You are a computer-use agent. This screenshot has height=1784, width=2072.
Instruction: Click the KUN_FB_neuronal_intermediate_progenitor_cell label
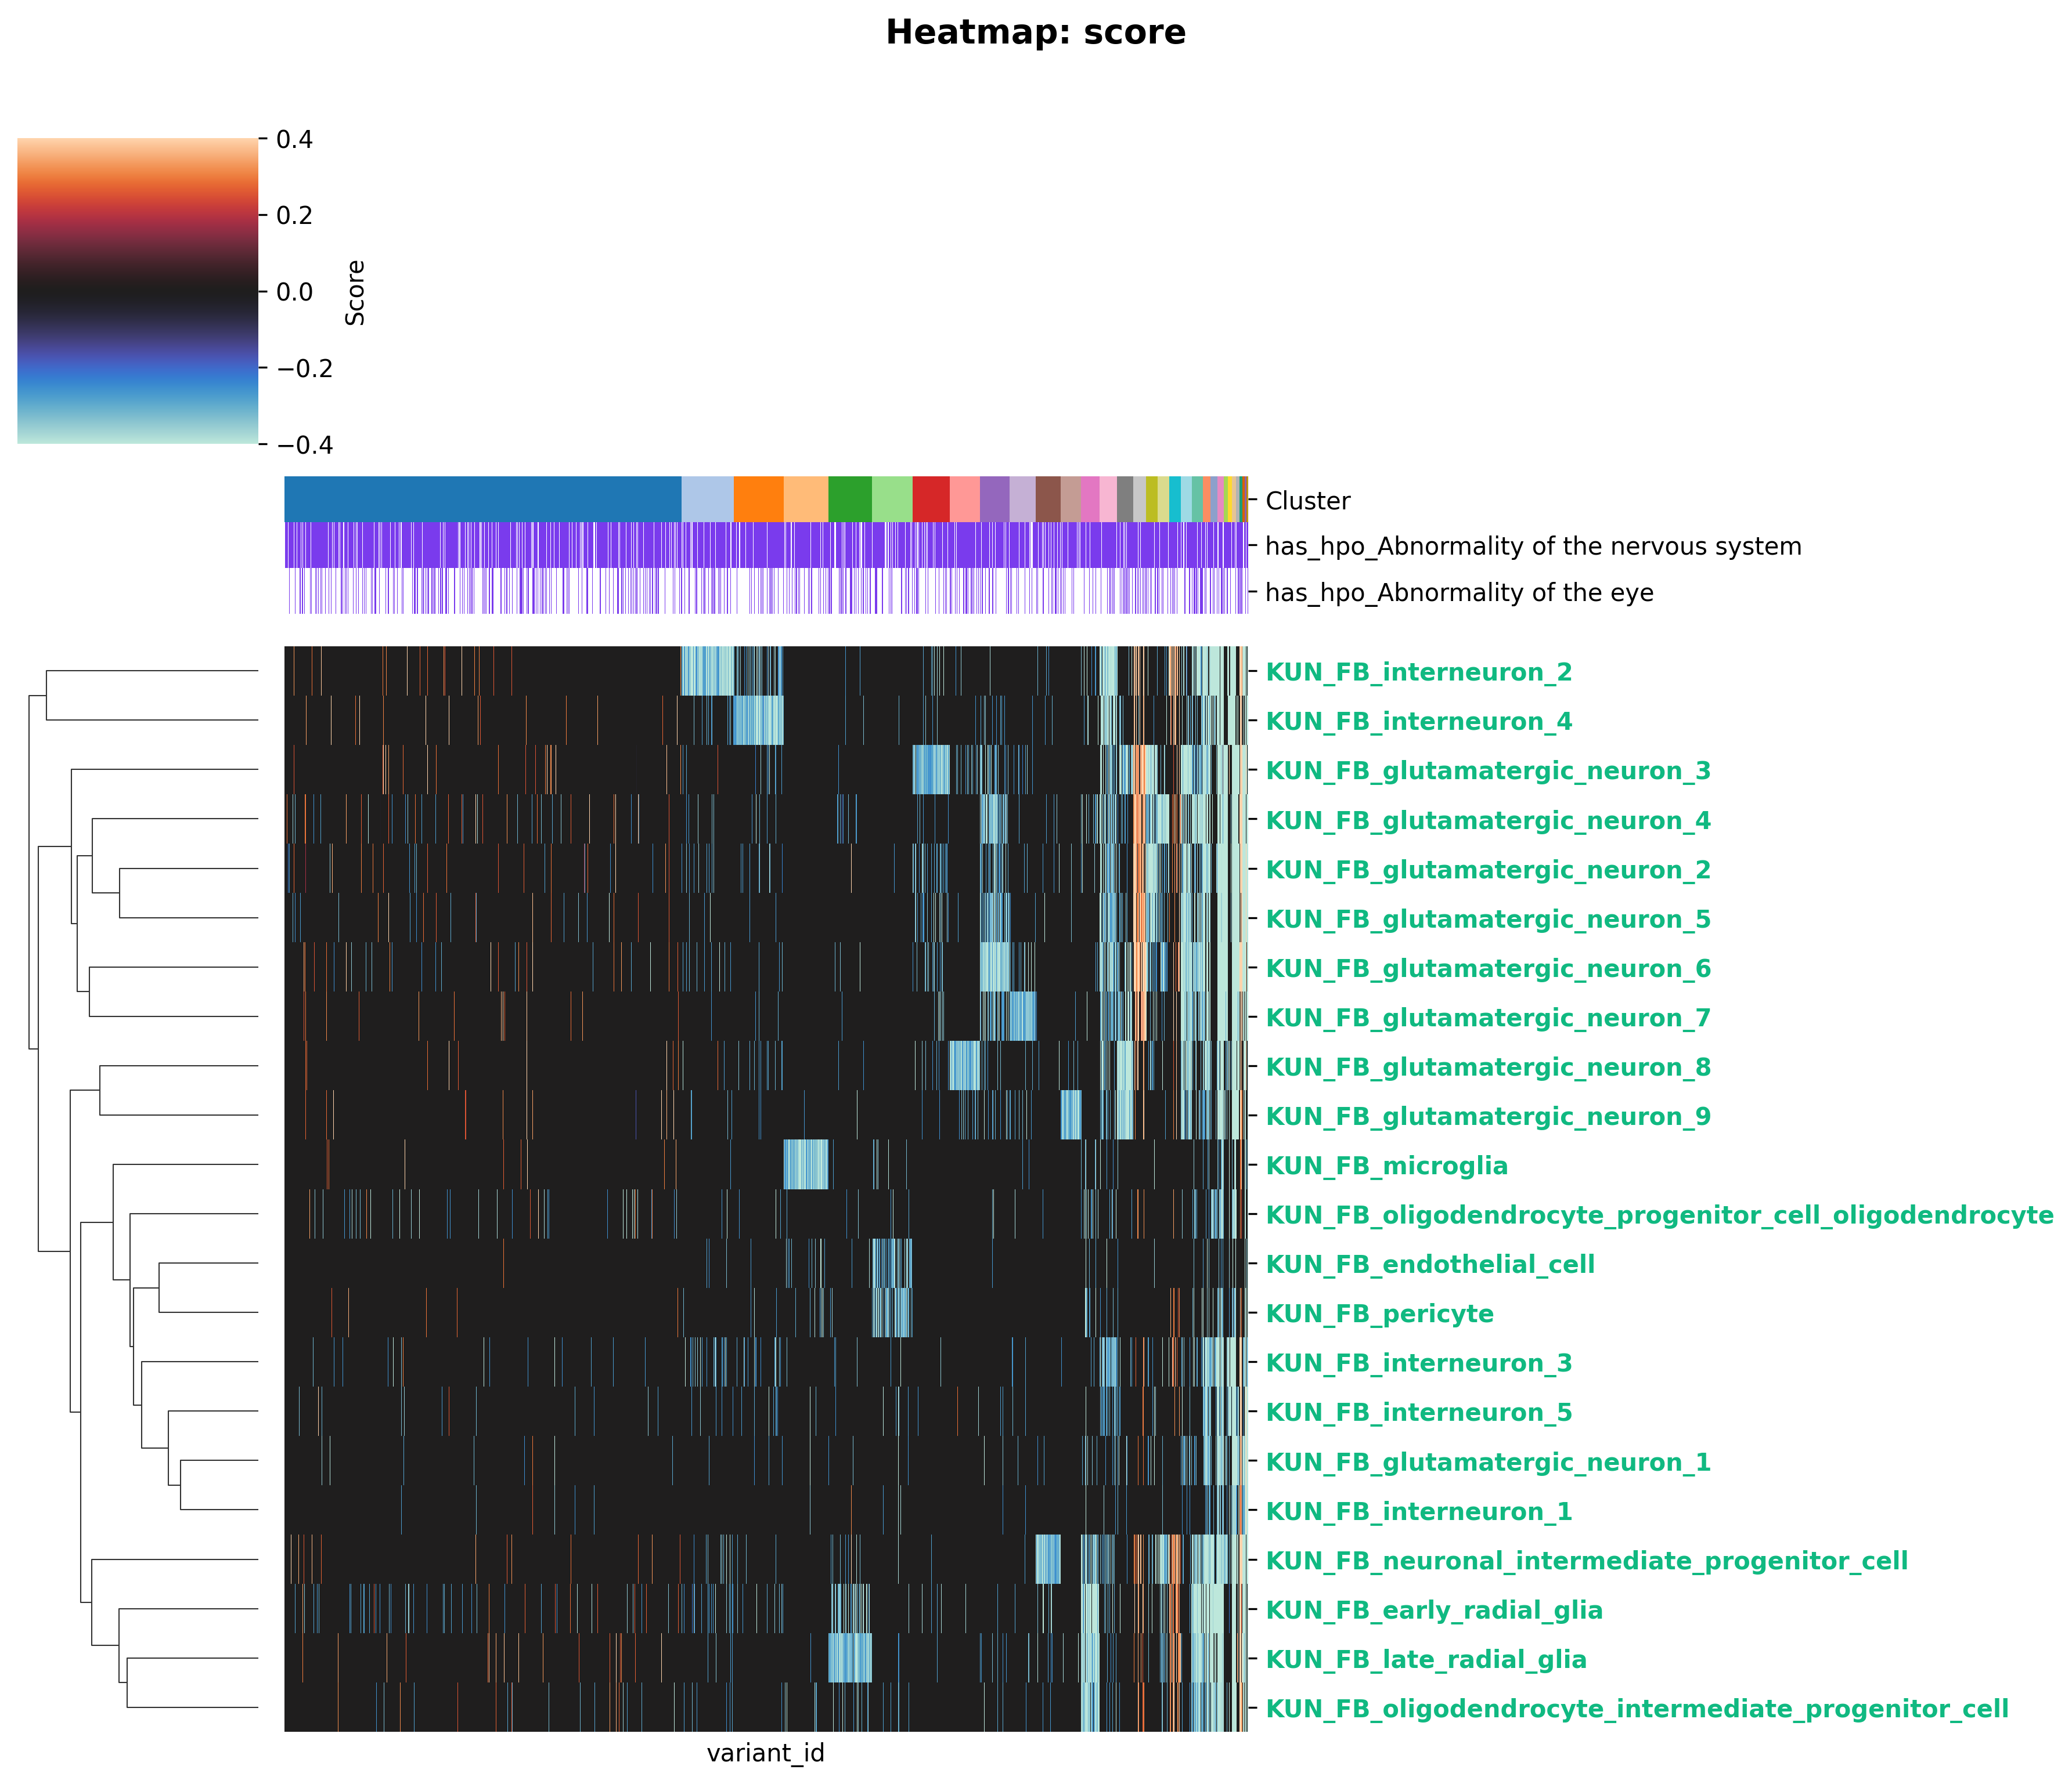[1586, 1560]
